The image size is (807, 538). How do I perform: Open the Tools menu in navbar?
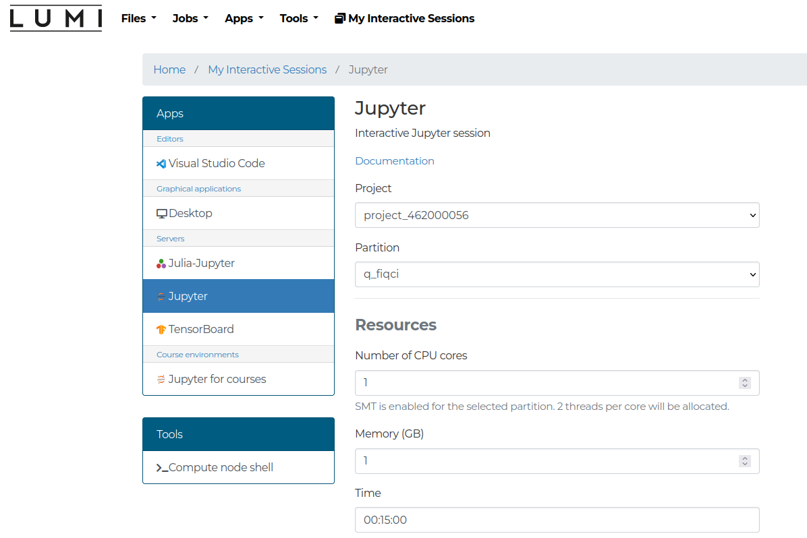[x=299, y=18]
